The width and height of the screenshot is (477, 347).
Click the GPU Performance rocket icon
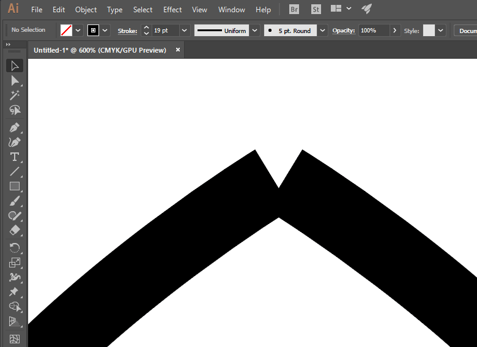point(366,9)
